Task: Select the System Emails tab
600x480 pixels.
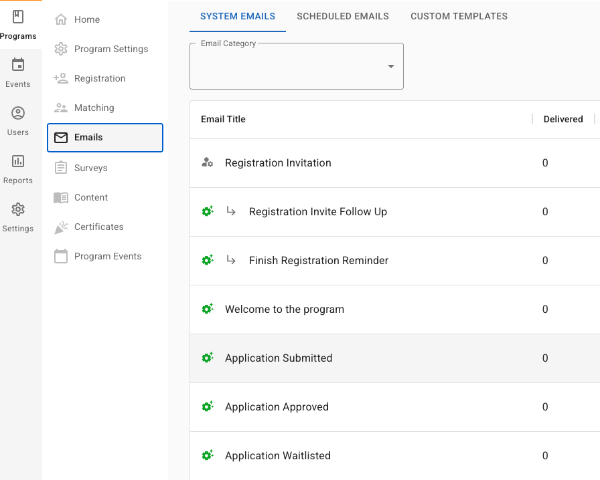Action: coord(238,16)
